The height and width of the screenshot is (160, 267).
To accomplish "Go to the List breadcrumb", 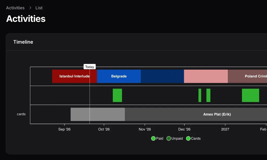I will pyautogui.click(x=39, y=8).
